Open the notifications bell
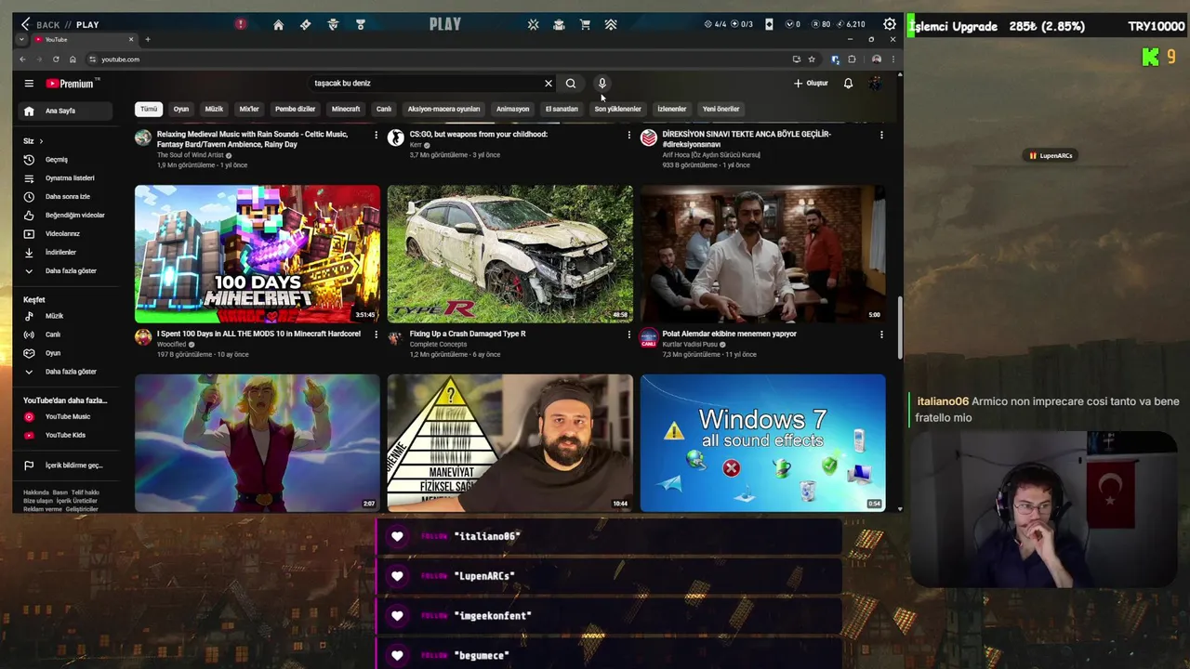Viewport: 1190px width, 669px height. [848, 84]
